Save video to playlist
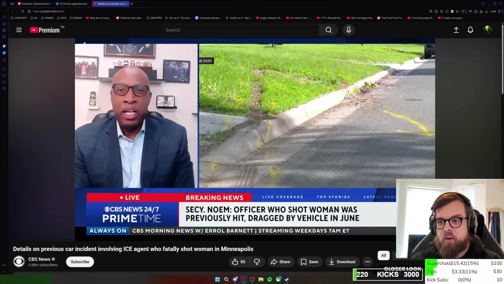Screen dimensions: 504x284 click(x=309, y=262)
